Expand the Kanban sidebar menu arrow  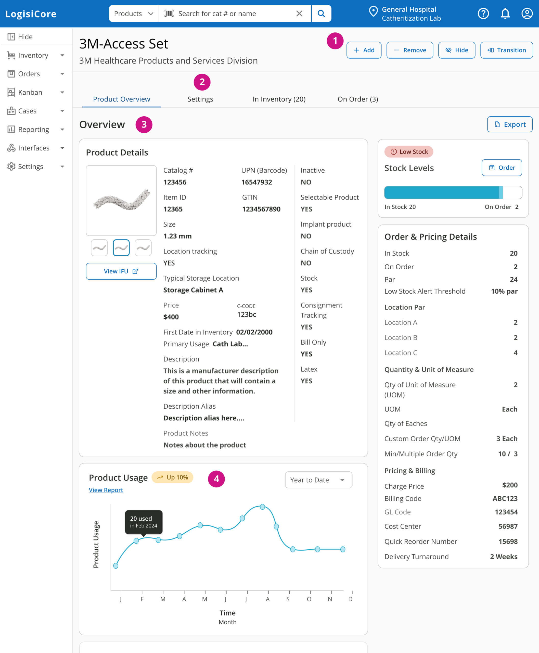tap(62, 92)
